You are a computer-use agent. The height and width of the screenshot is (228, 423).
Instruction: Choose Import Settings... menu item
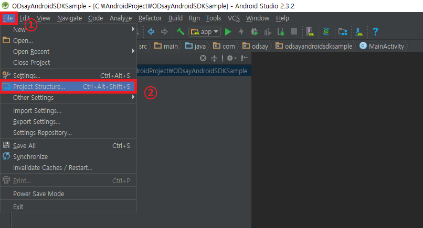coord(69,111)
